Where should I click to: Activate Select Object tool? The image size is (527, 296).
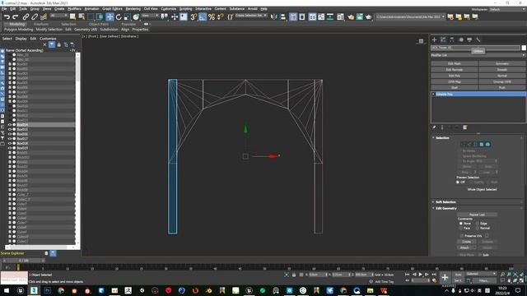pyautogui.click(x=72, y=16)
